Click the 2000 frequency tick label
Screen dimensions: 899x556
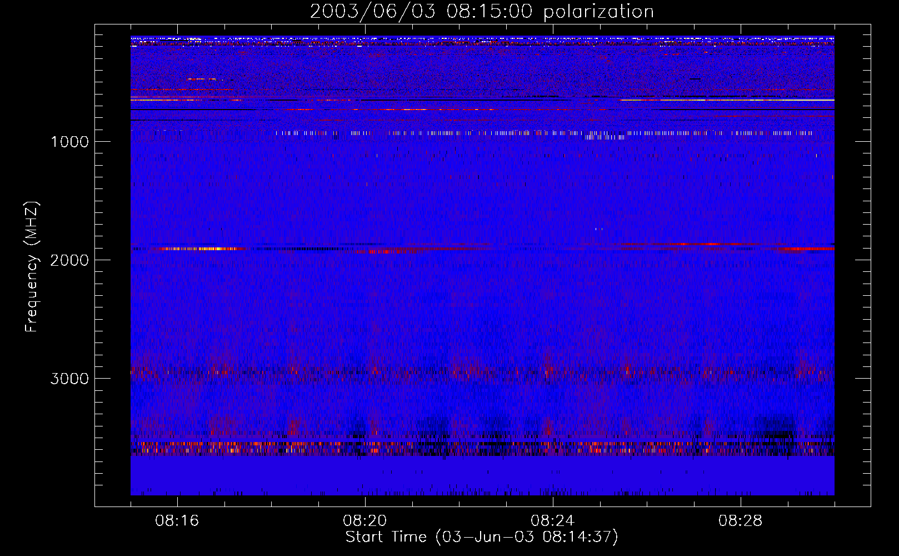(69, 260)
